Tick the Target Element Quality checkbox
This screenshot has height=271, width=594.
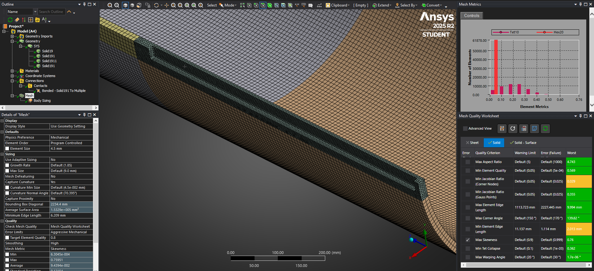7,238
